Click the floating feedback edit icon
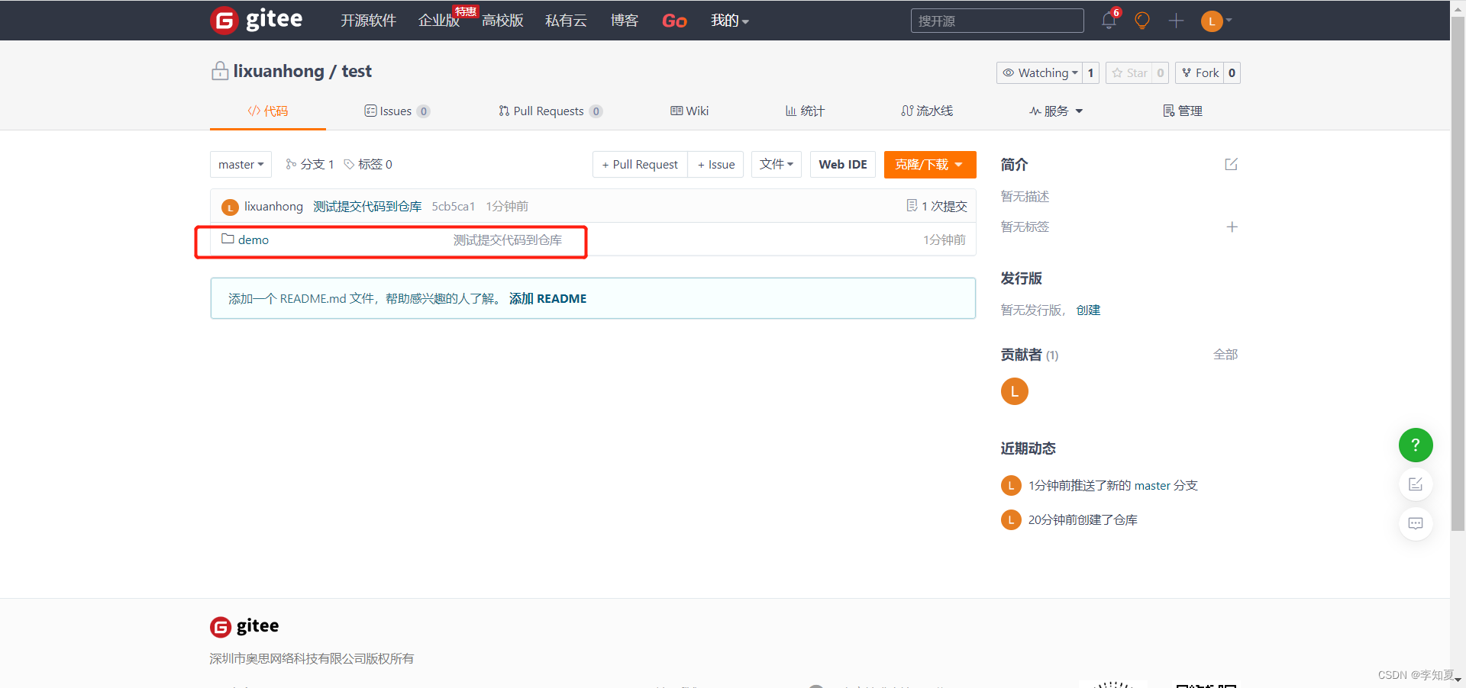 point(1416,484)
